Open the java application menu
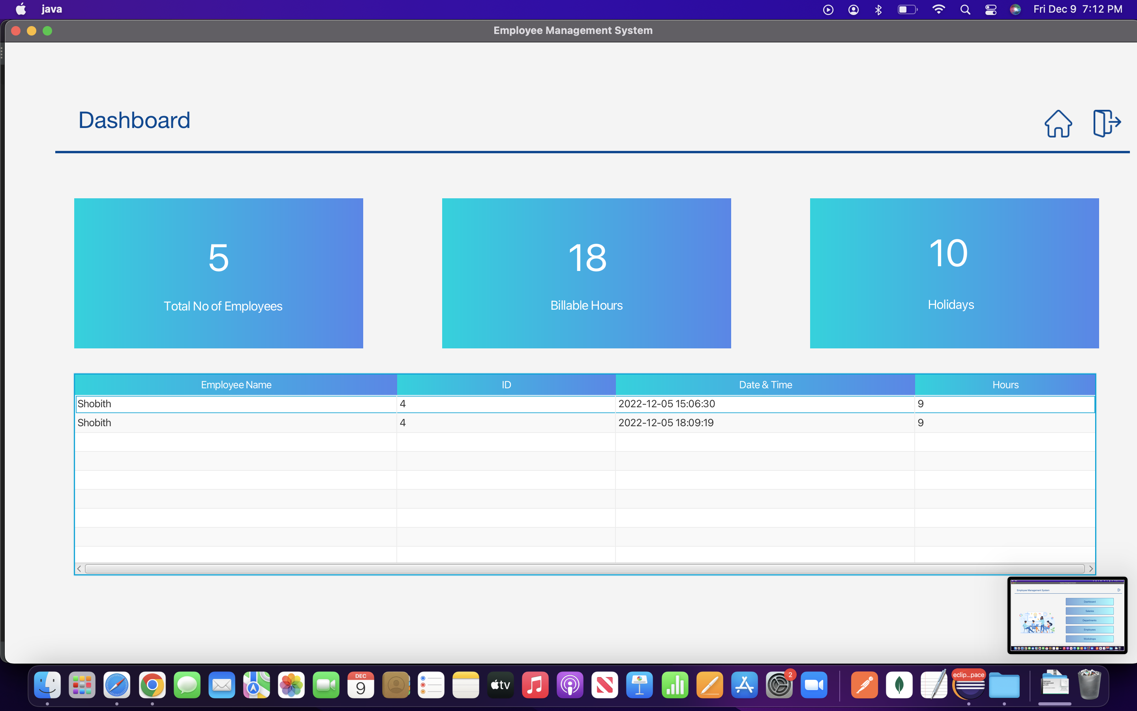This screenshot has width=1137, height=711. coord(52,9)
